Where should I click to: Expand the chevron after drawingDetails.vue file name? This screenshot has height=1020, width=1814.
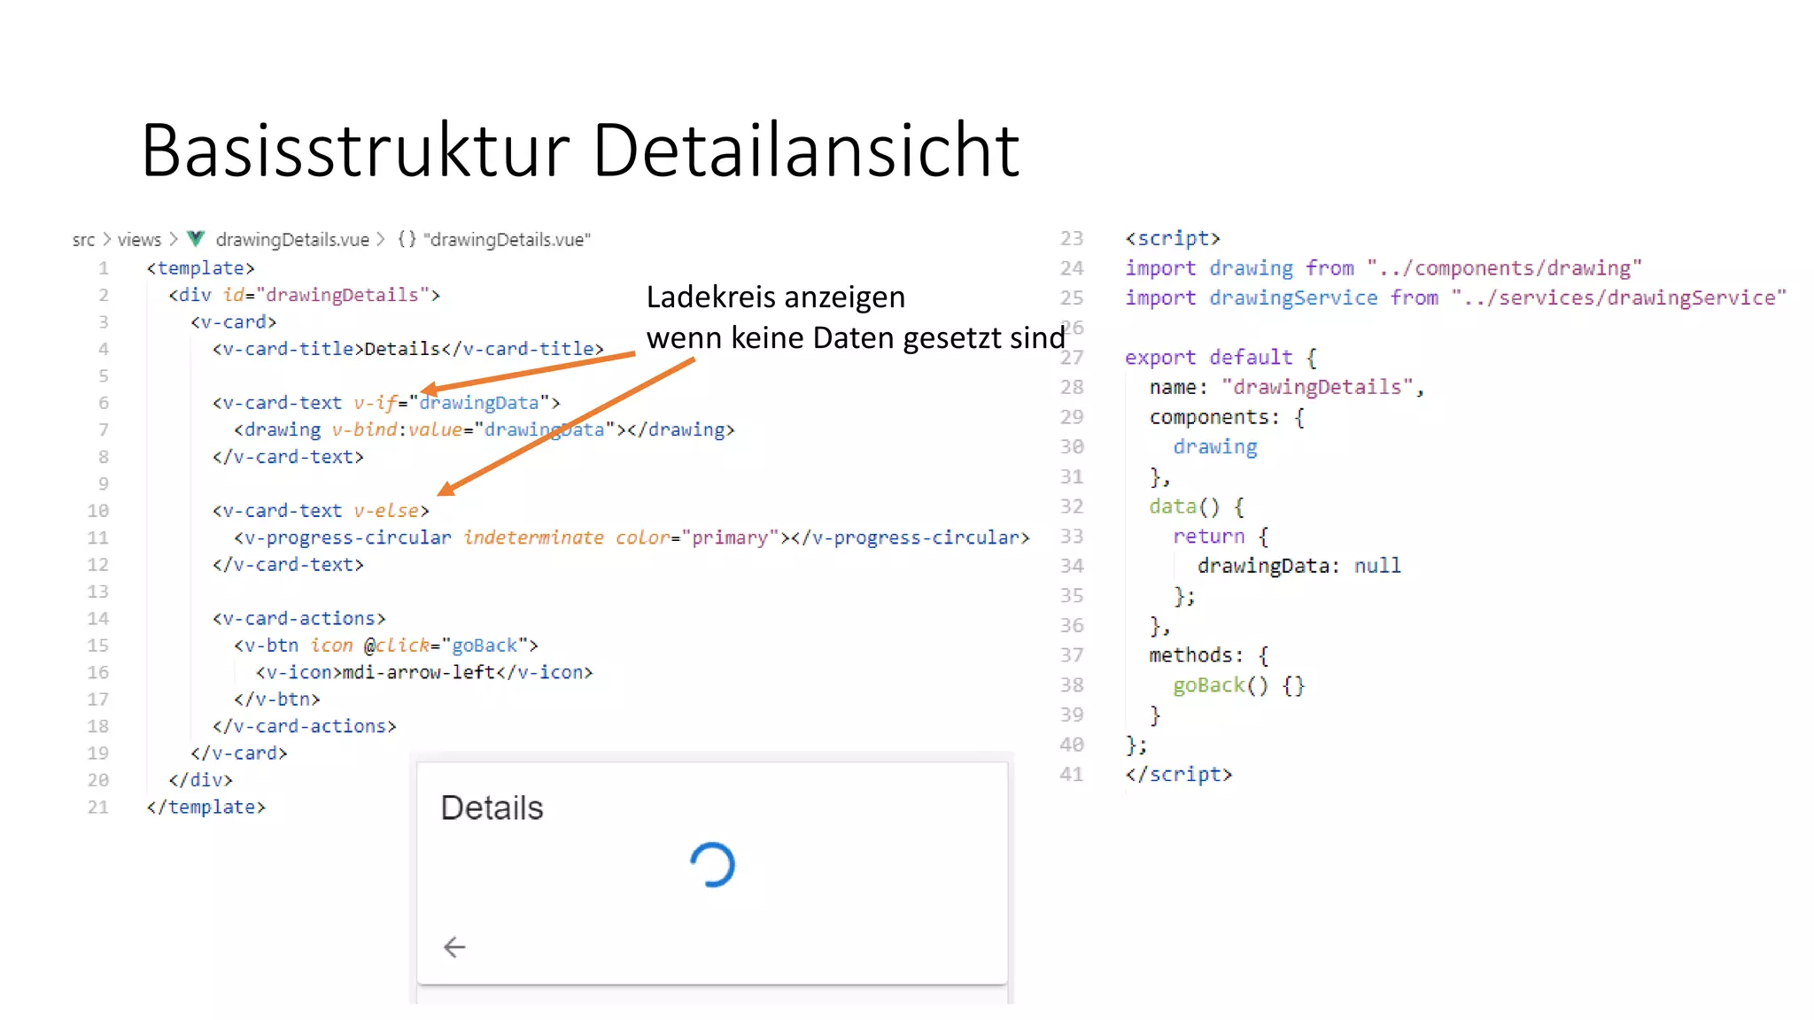(381, 239)
